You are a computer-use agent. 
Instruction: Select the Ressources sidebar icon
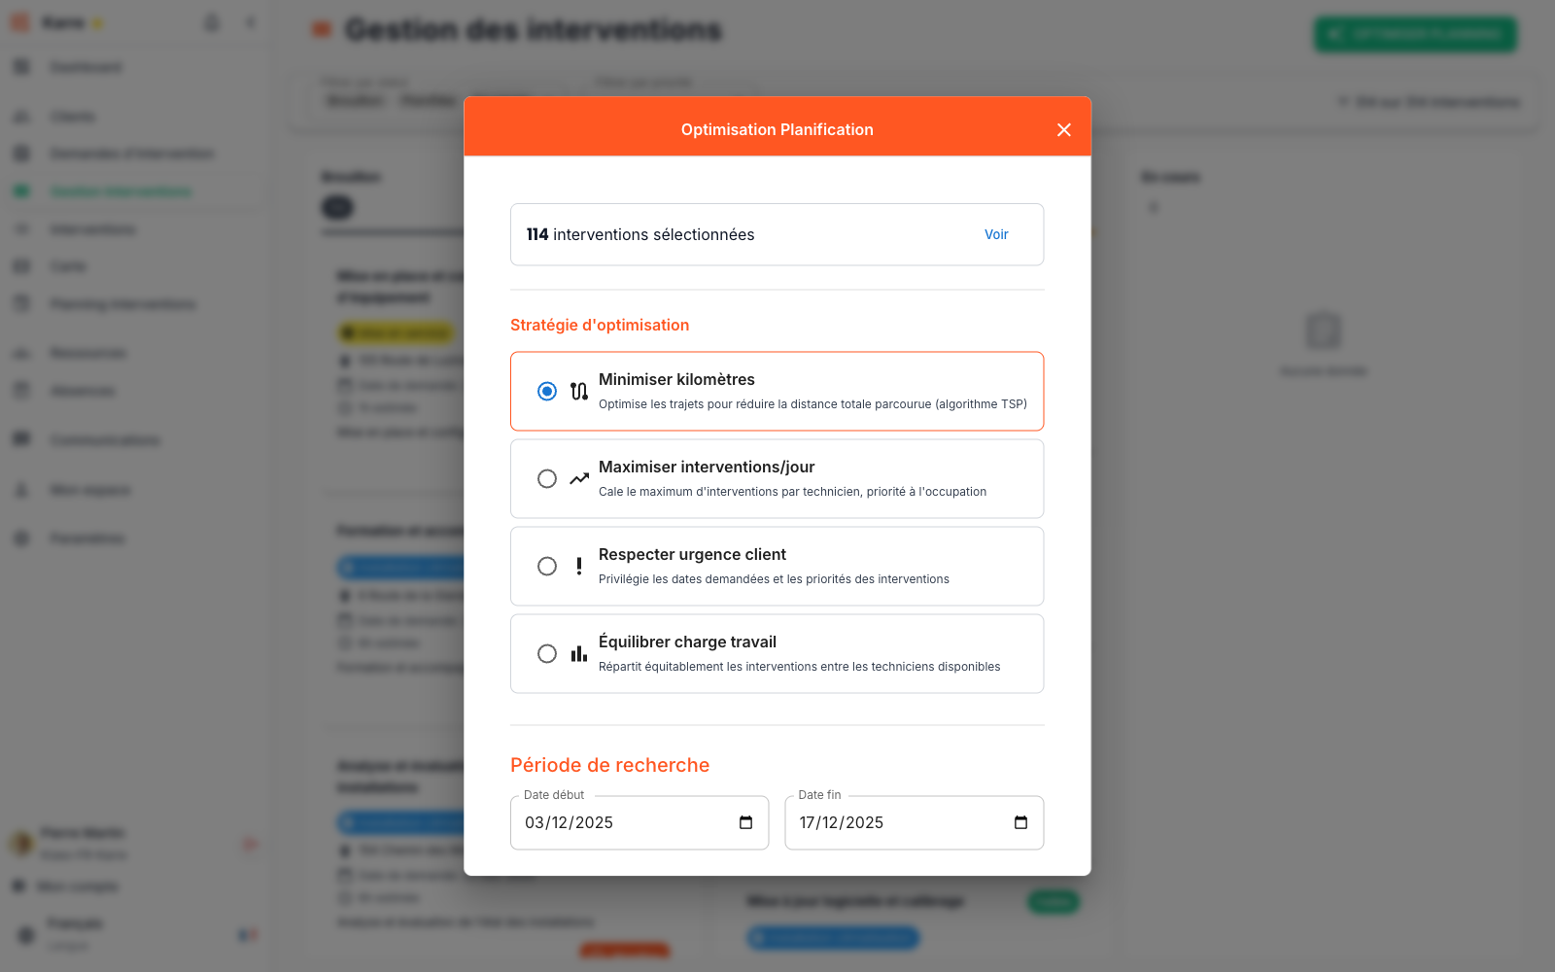(x=21, y=352)
